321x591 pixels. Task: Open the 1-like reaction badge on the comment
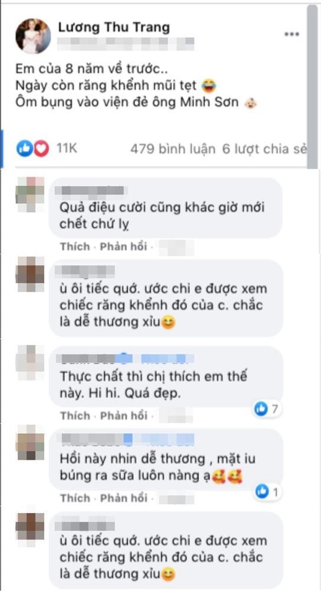[x=268, y=492]
